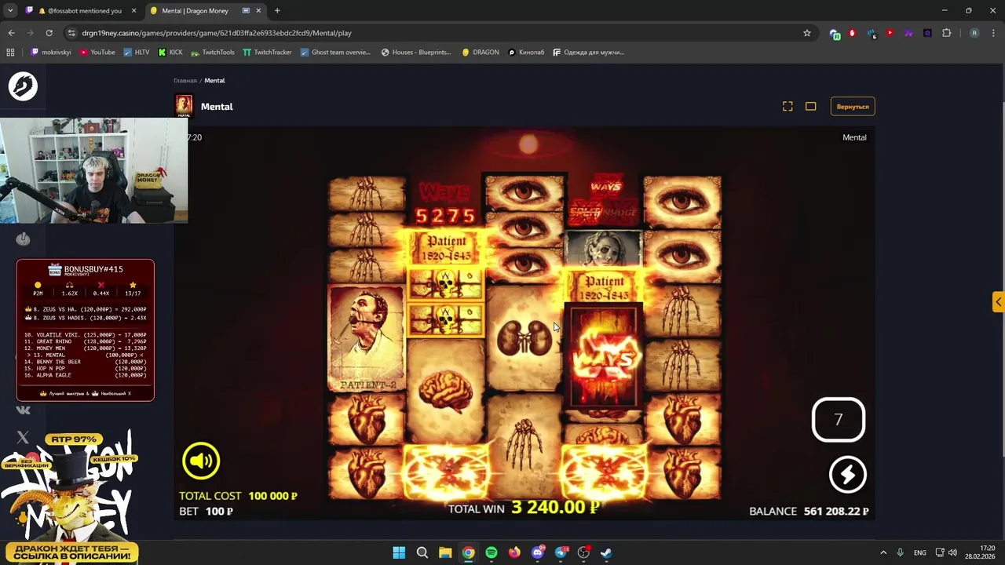Open the Кинопаб bookmark

(x=526, y=53)
